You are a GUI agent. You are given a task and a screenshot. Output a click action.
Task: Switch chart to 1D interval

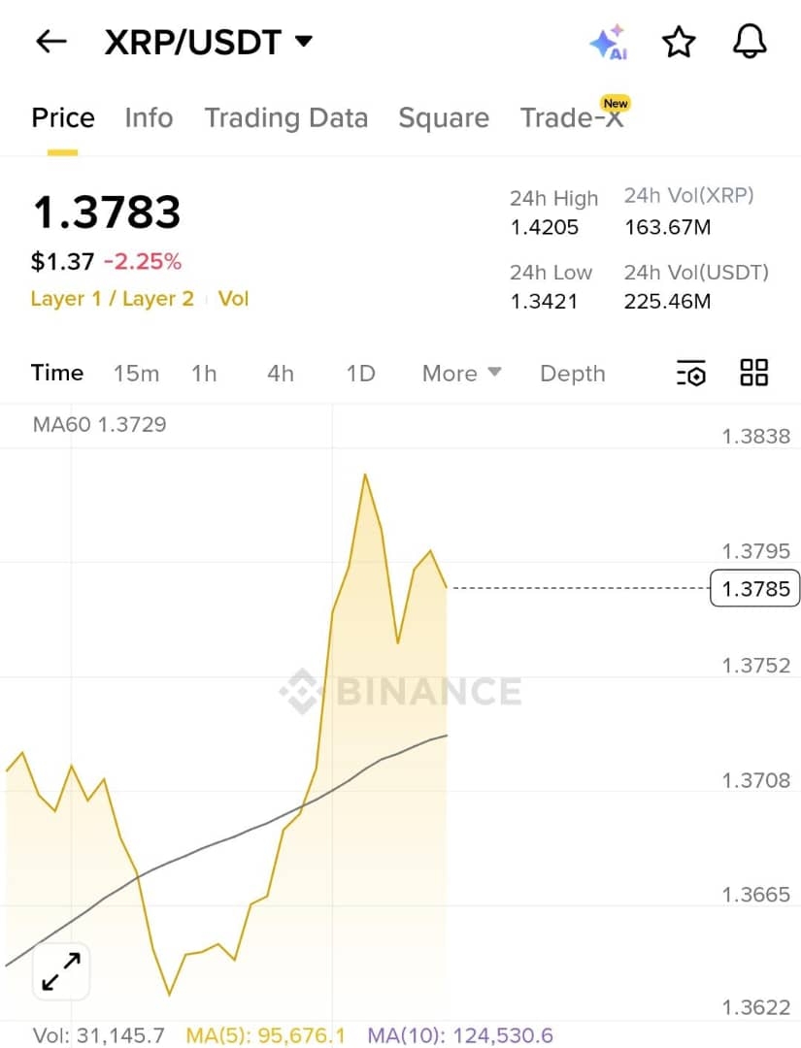[360, 374]
